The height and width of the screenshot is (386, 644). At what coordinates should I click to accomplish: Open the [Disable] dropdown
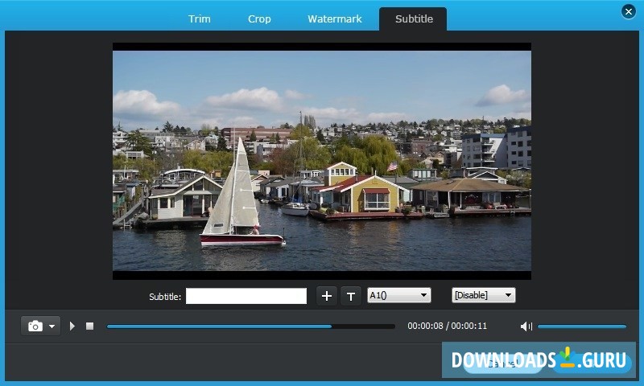coord(484,295)
